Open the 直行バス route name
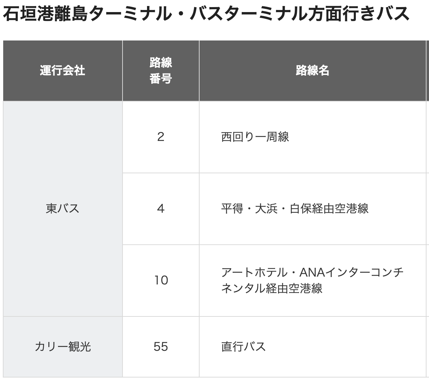The image size is (429, 380). coord(243,346)
